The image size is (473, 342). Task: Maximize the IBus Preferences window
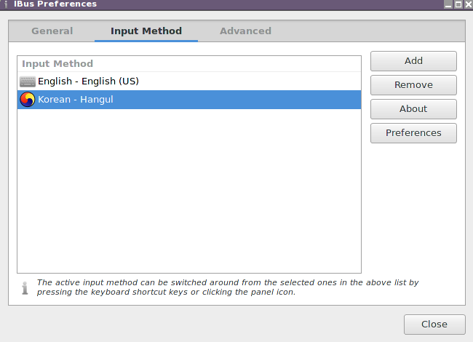(458, 4)
